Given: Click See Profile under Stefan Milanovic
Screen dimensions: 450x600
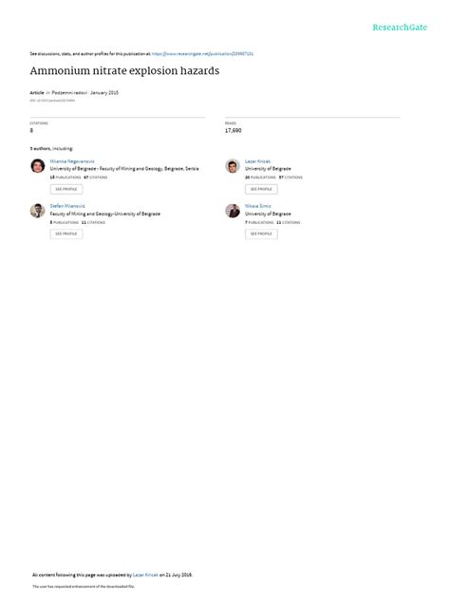Looking at the screenshot, I should pos(66,234).
